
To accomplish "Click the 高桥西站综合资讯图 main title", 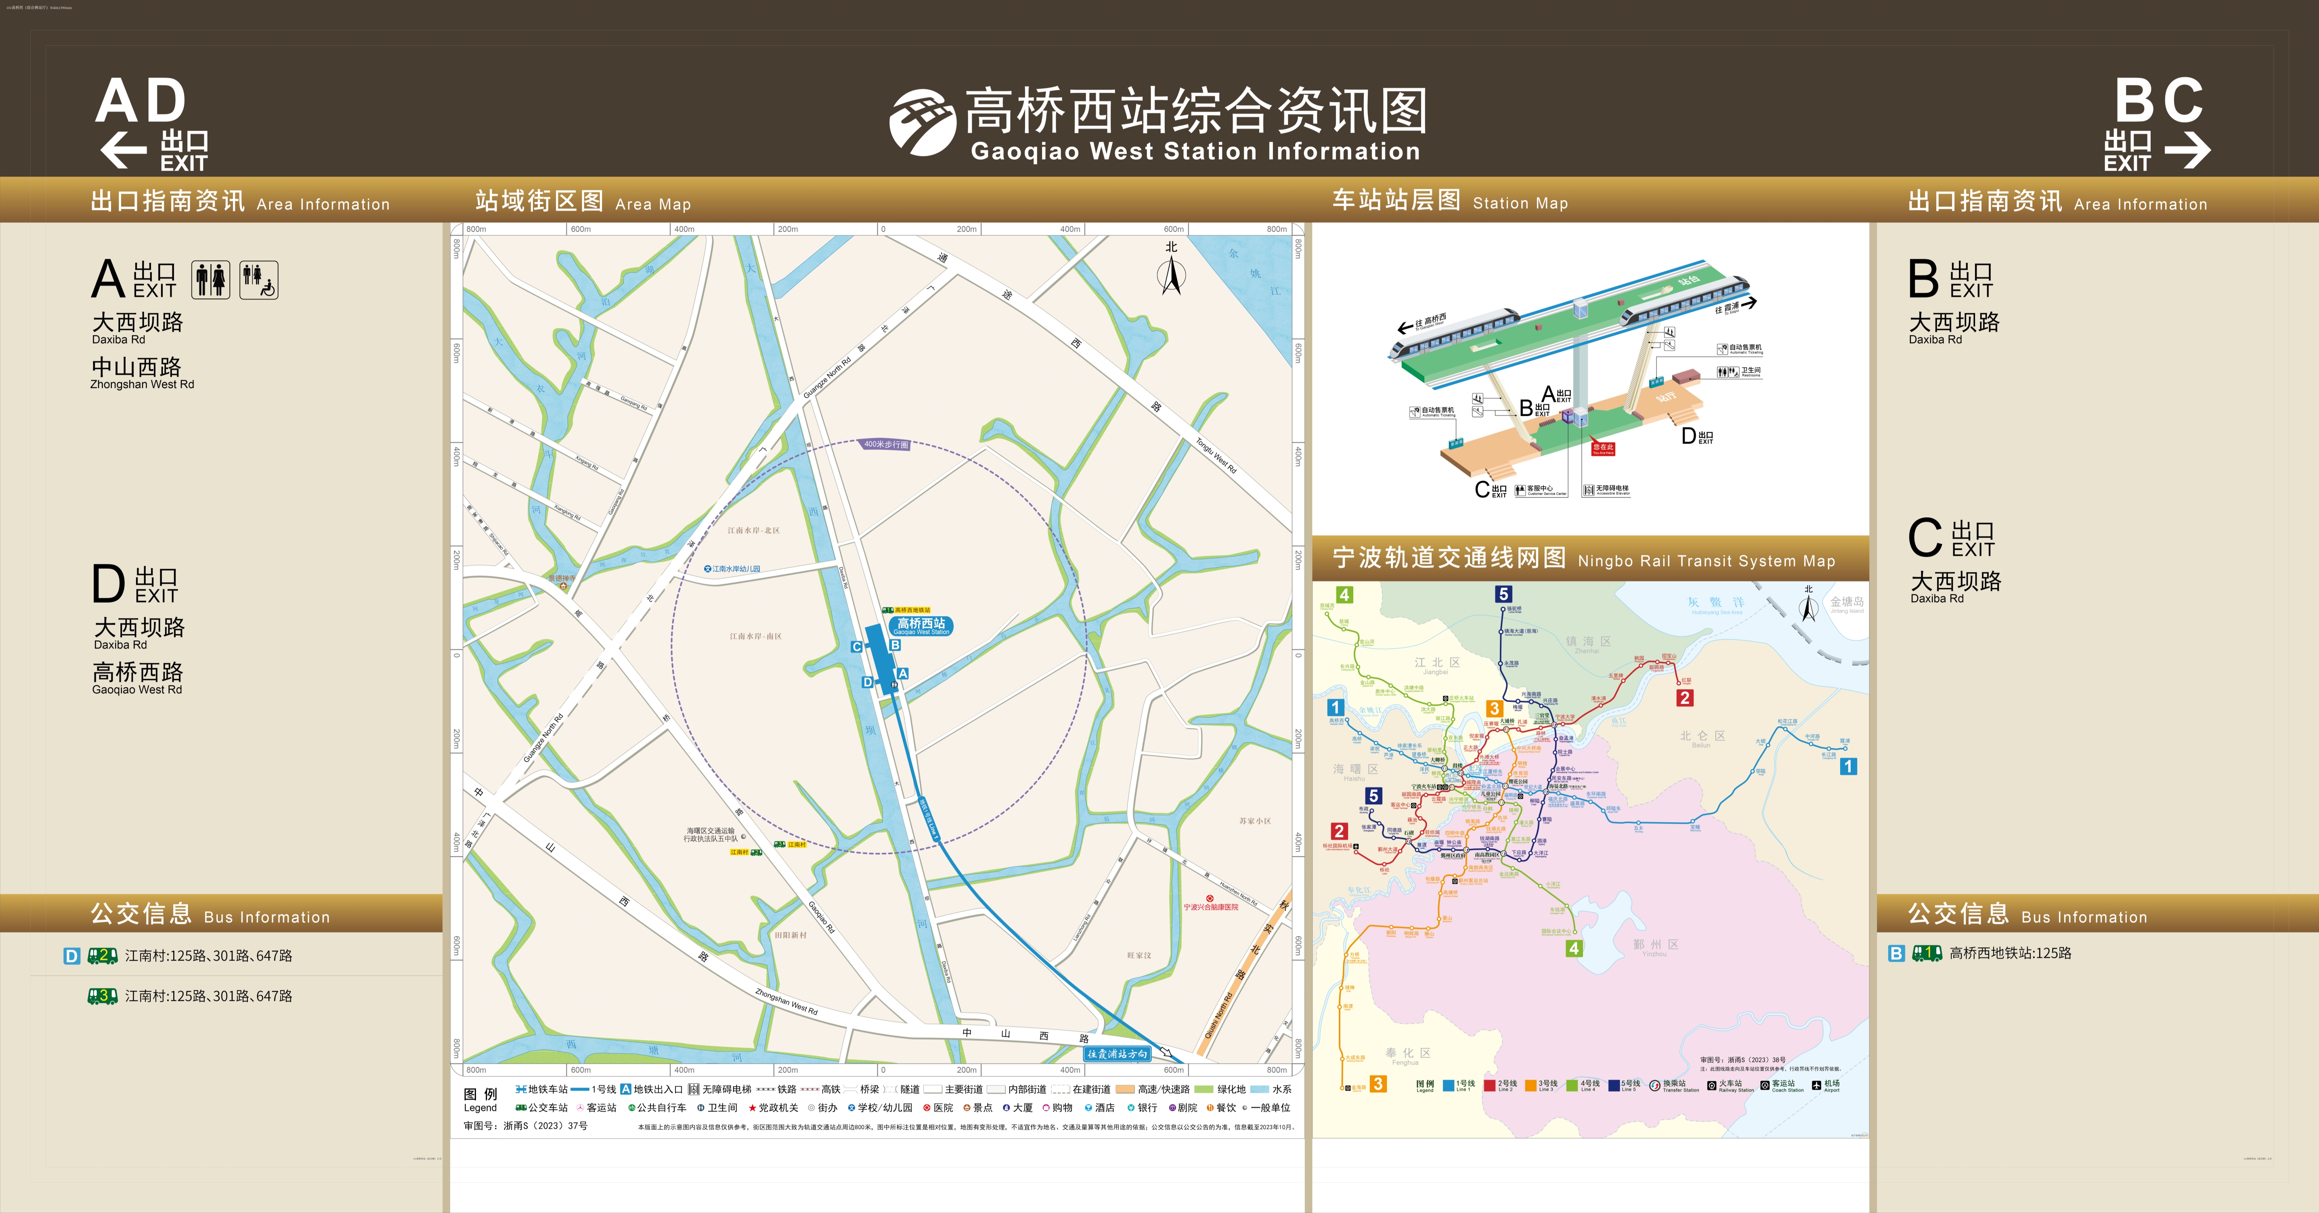I will pyautogui.click(x=1196, y=111).
